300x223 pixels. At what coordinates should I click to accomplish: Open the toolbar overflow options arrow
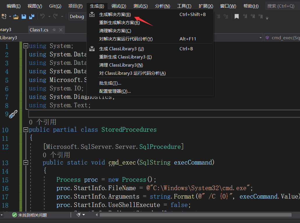(267, 18)
